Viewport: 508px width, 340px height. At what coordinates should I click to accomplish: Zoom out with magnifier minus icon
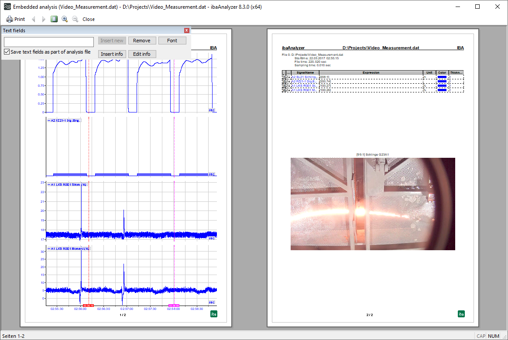point(75,19)
